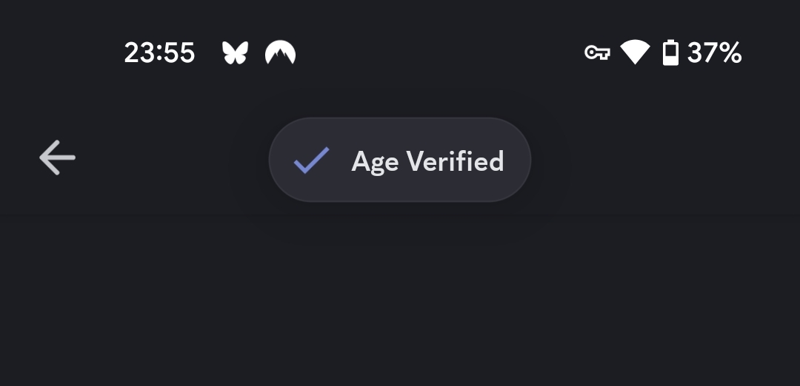Tap the minute digits "55" of the clock
Image resolution: width=800 pixels, height=386 pixels.
pos(180,53)
